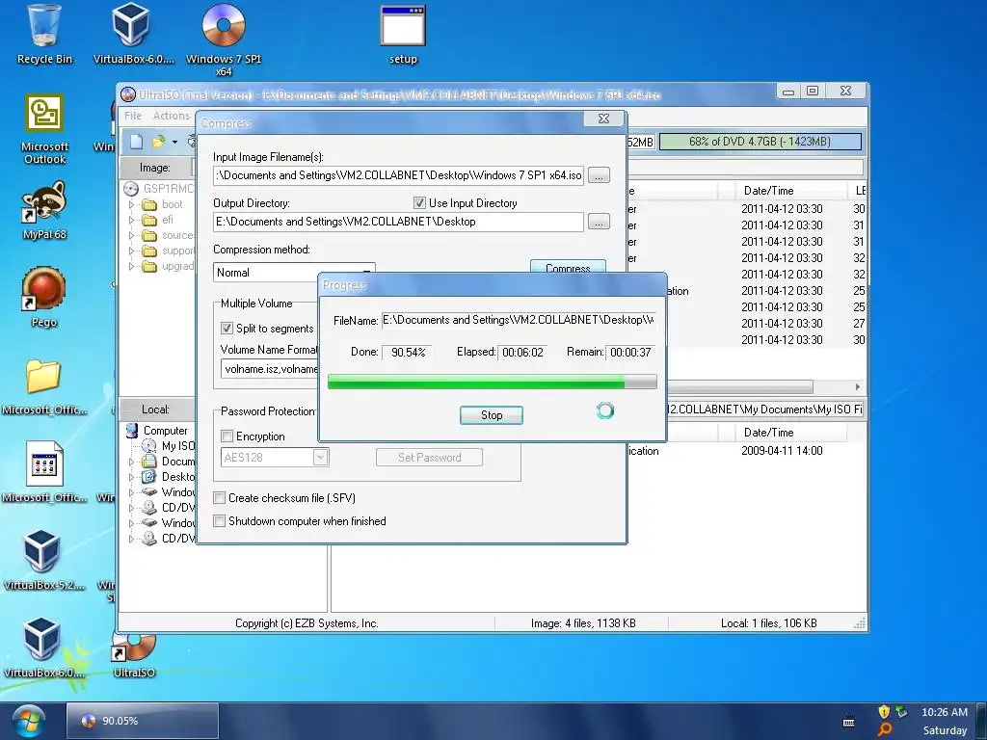Click the green compression progress bar
Screen dimensions: 987x740
493,382
